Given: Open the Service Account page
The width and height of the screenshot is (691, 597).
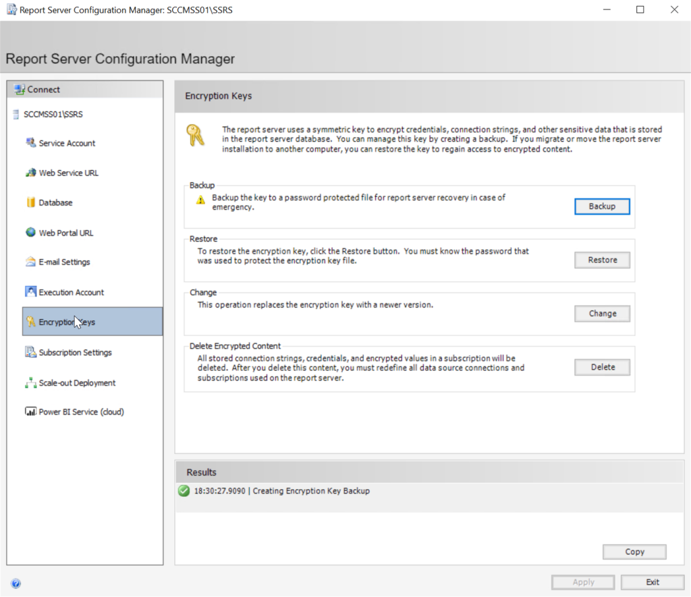Looking at the screenshot, I should (67, 143).
